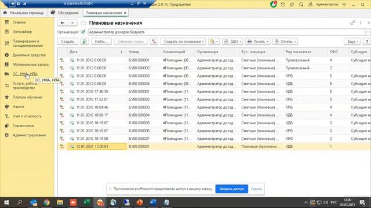This screenshot has height=208, width=371.
Task: Click the Вид показателя column header
Action: pos(305,51)
